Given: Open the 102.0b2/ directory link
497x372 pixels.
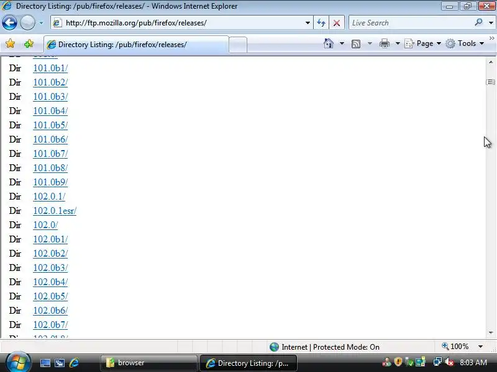Looking at the screenshot, I should (x=50, y=254).
